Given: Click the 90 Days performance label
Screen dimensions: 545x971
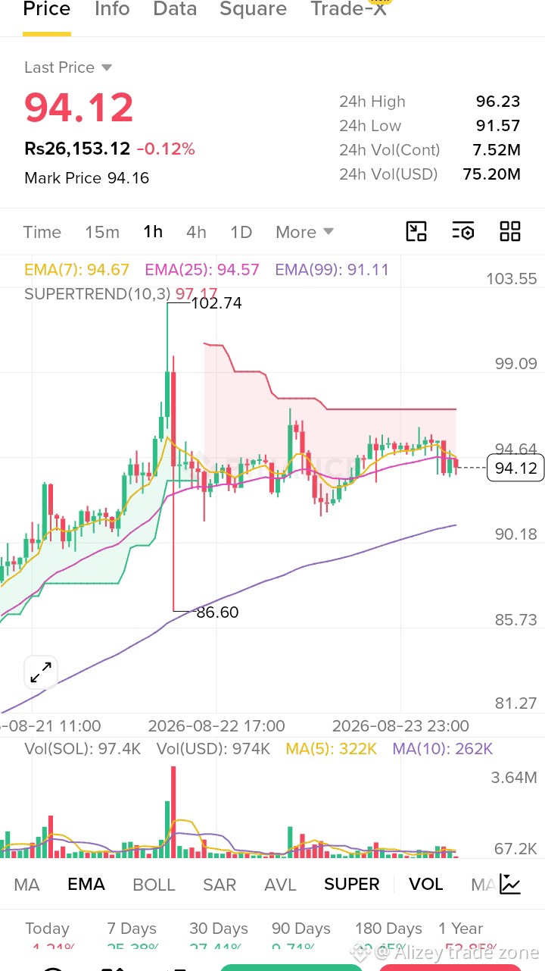Looking at the screenshot, I should click(301, 929).
